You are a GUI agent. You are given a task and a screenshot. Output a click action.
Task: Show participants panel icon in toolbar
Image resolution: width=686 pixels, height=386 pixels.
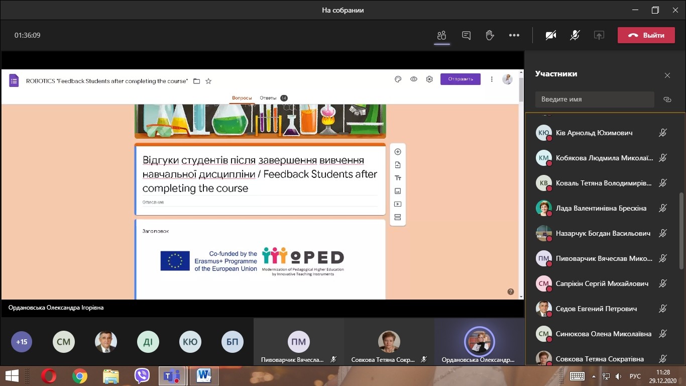(441, 35)
